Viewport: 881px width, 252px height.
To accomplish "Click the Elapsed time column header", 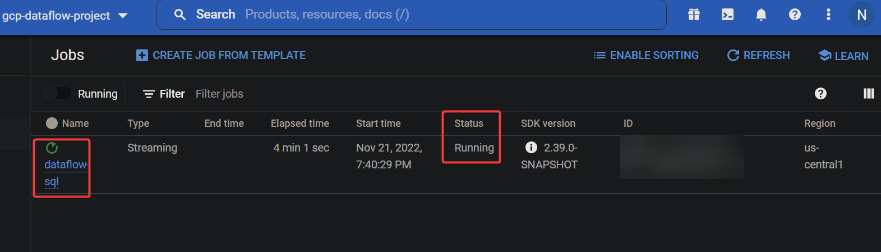I will click(x=300, y=123).
